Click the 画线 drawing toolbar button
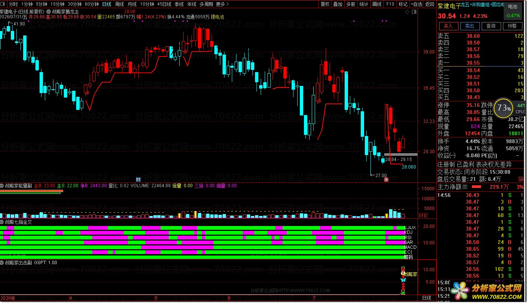The image size is (528, 303). click(377, 4)
